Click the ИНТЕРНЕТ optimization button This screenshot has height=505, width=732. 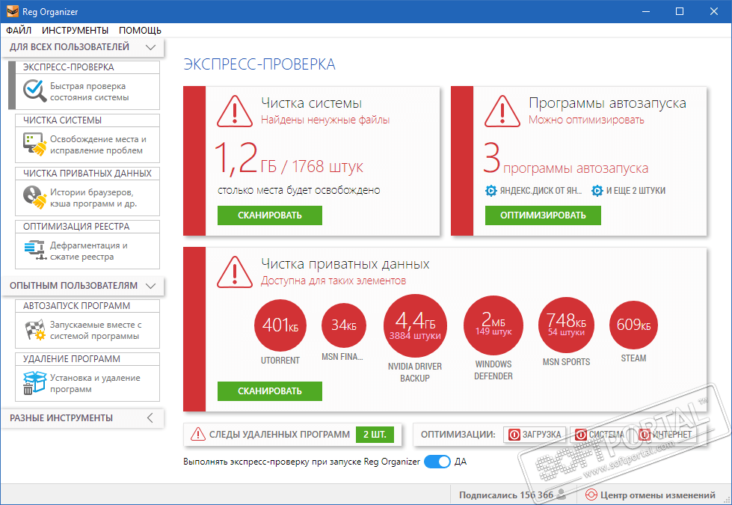tap(665, 435)
